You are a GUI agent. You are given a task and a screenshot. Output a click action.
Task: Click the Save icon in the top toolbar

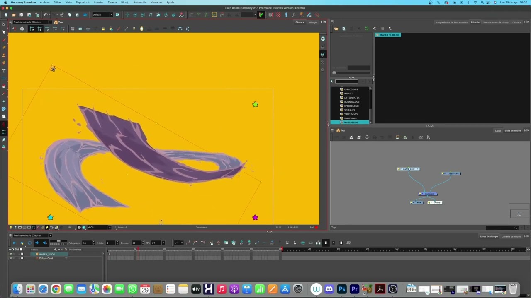click(x=21, y=15)
